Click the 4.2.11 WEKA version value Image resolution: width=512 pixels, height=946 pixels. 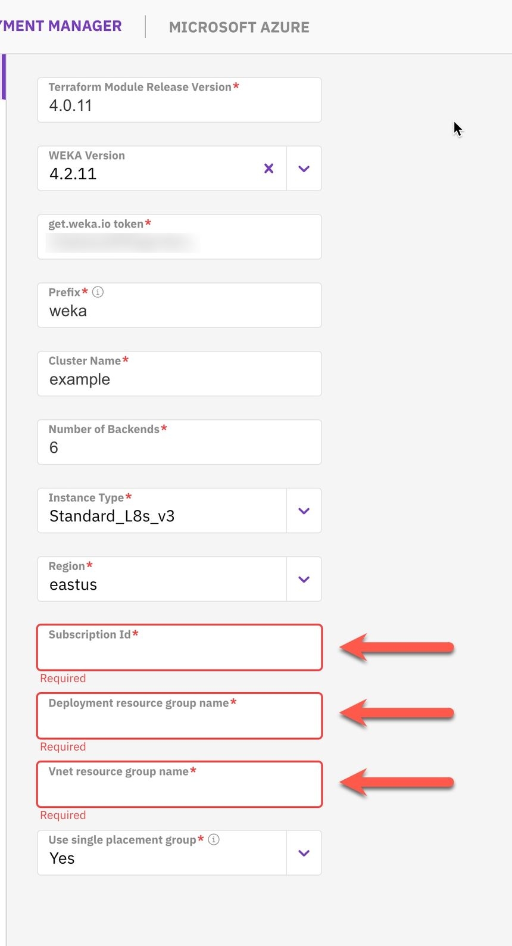pyautogui.click(x=73, y=174)
